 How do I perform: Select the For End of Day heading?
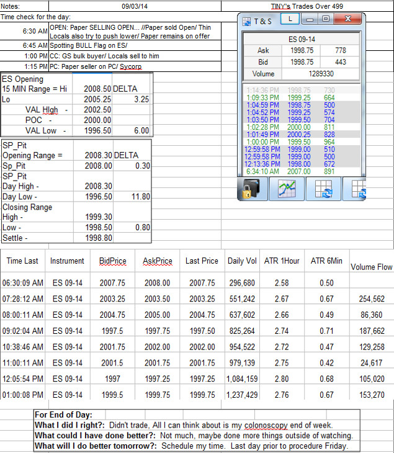[63, 415]
